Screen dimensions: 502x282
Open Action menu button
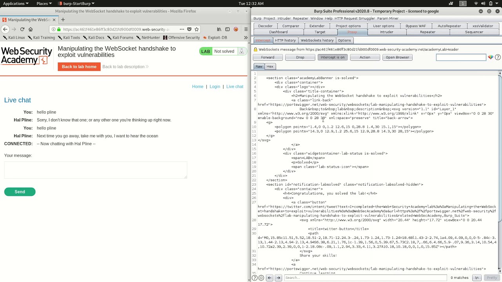(365, 57)
